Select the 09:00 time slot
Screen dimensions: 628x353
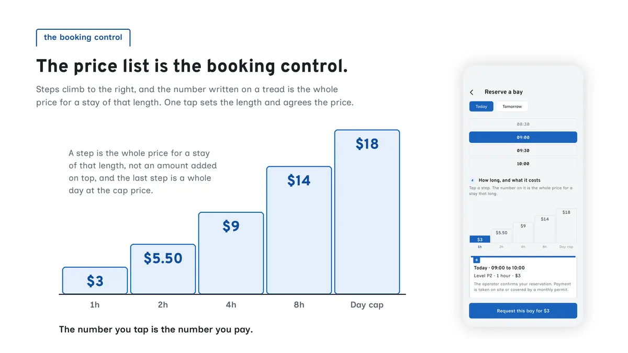[523, 138]
